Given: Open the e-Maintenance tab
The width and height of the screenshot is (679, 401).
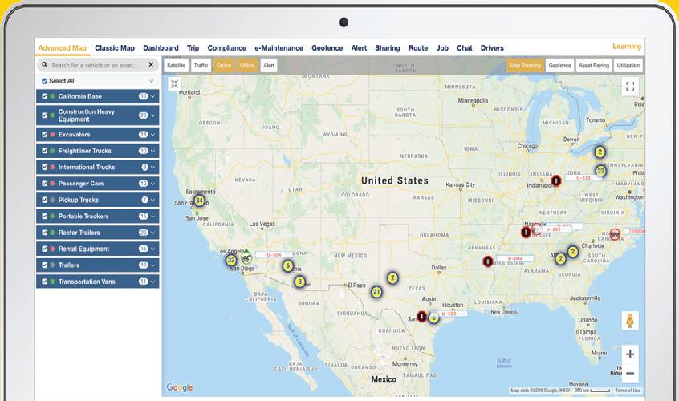Looking at the screenshot, I should 279,48.
